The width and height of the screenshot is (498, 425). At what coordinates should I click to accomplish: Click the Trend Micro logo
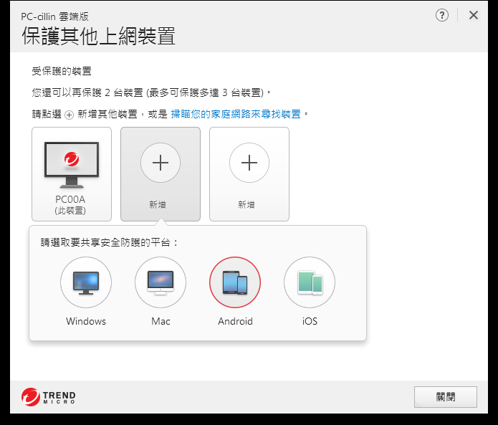click(x=49, y=397)
